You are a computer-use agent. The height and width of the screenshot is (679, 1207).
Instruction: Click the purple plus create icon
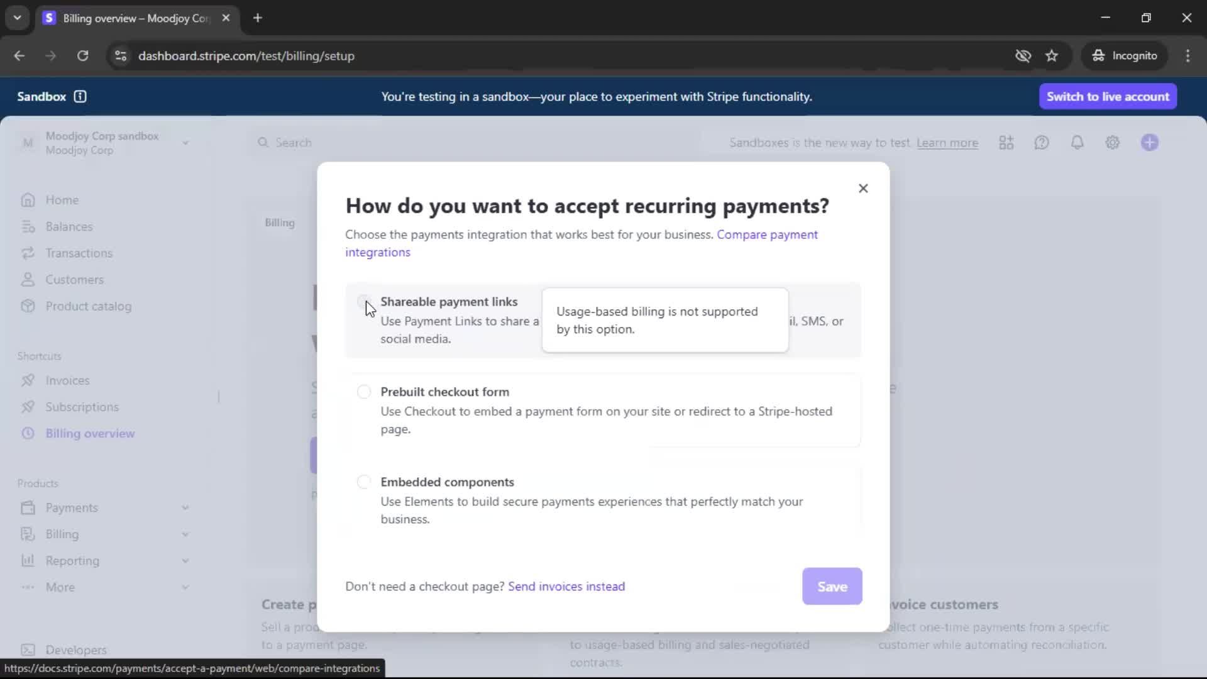1149,143
